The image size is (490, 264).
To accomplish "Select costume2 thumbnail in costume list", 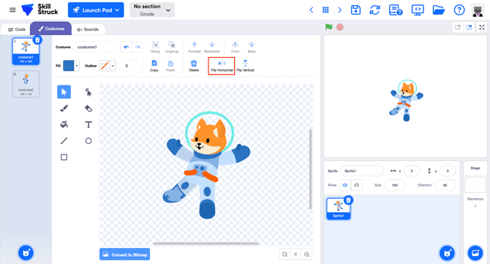I will click(26, 83).
